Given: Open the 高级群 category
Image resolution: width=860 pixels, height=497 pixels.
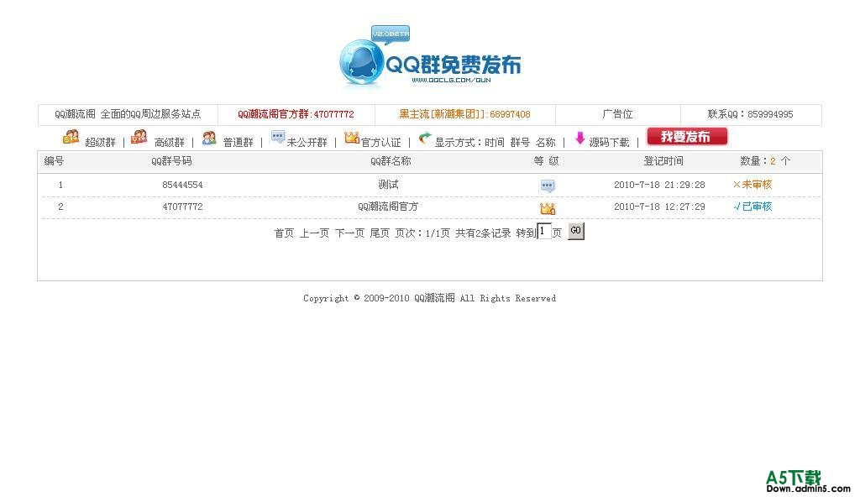Looking at the screenshot, I should point(170,143).
